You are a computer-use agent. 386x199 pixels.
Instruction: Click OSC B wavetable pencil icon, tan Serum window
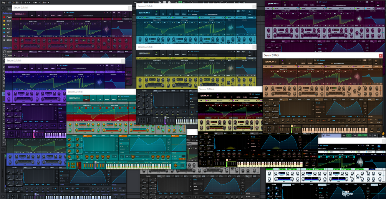(323, 74)
